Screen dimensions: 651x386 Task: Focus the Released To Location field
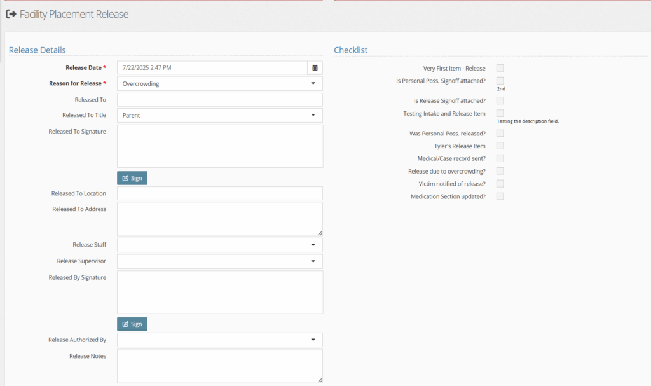click(x=219, y=193)
